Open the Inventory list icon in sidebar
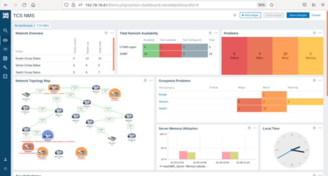This screenshot has width=328, height=176. tap(5, 49)
